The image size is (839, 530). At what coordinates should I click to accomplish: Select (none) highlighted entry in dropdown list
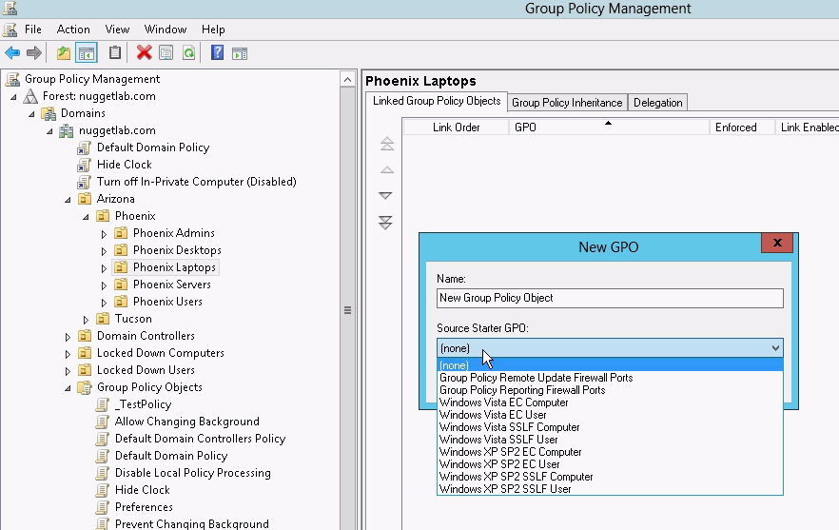pyautogui.click(x=610, y=365)
